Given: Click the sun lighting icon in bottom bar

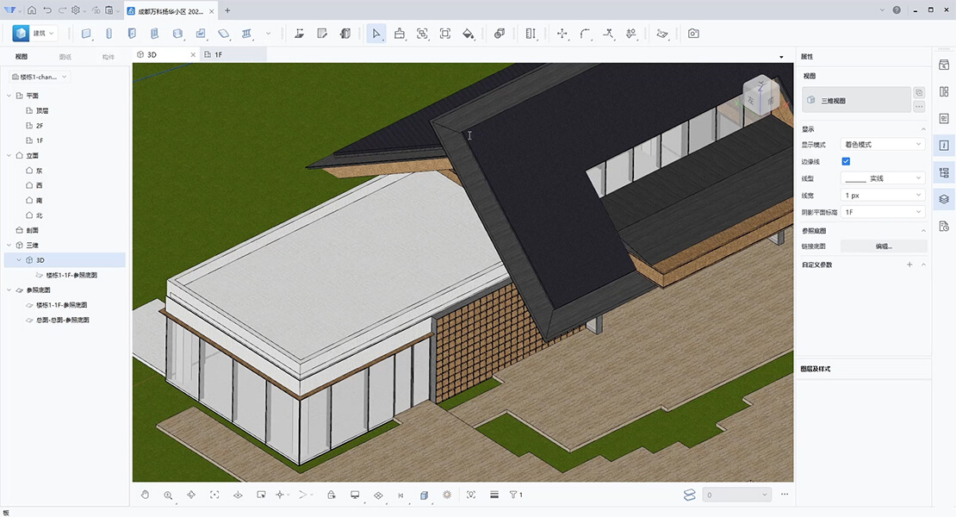Looking at the screenshot, I should click(x=447, y=495).
